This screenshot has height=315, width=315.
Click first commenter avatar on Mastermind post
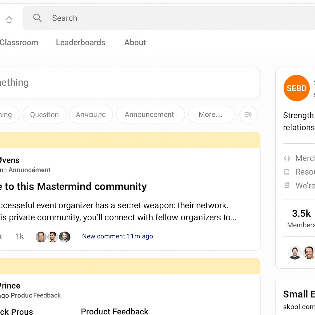[x=41, y=237]
